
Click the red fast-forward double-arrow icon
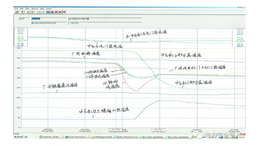click(x=60, y=12)
